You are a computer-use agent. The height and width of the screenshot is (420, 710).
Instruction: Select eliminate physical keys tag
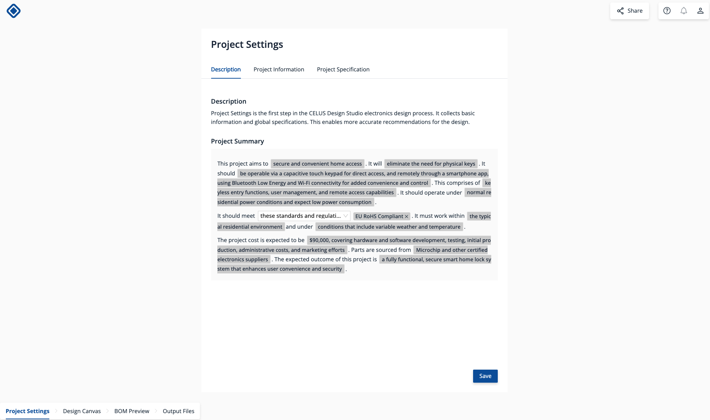pos(431,164)
